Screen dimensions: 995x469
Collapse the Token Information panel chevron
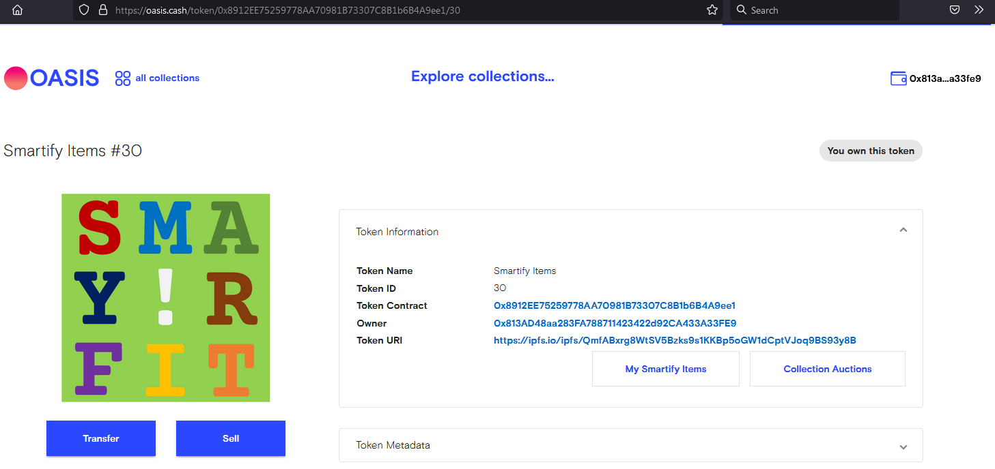point(903,230)
